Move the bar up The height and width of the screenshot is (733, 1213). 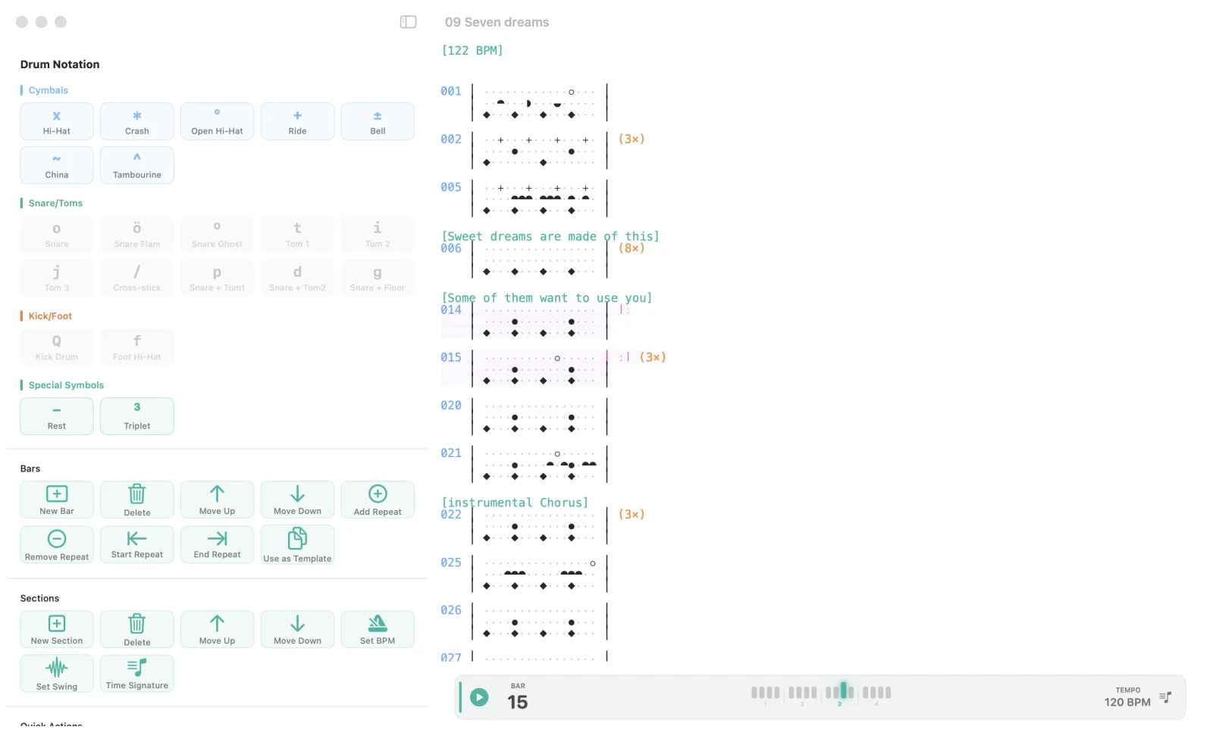[218, 500]
